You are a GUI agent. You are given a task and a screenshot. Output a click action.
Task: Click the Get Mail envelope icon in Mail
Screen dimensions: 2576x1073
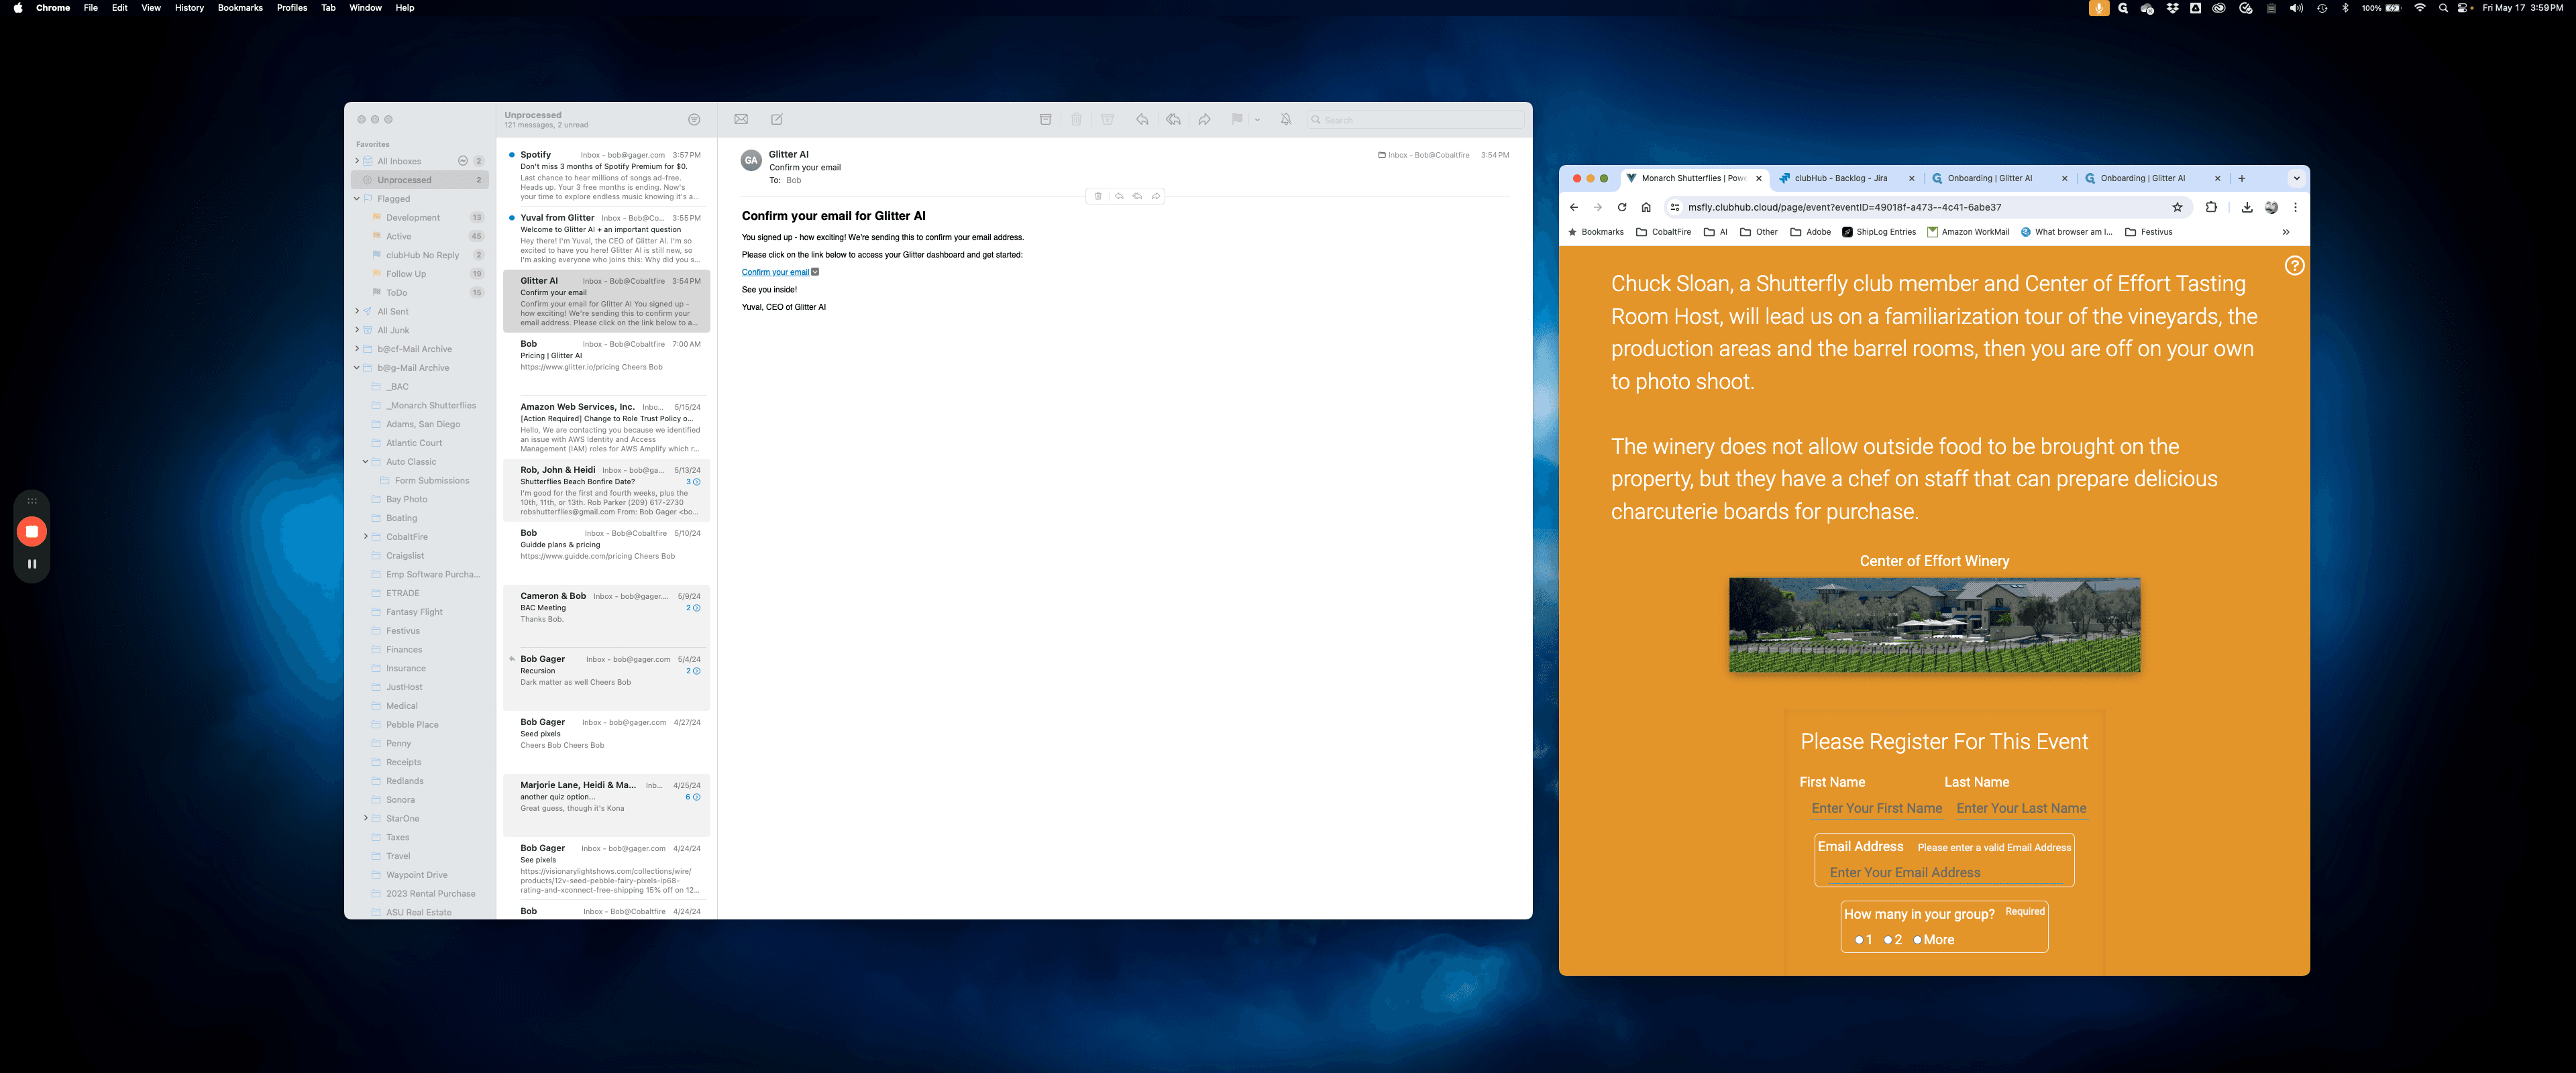(741, 119)
